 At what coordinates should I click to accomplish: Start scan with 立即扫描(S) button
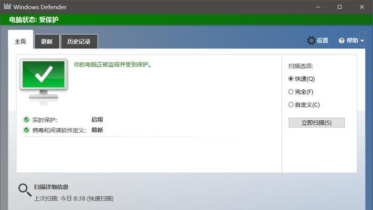316,123
